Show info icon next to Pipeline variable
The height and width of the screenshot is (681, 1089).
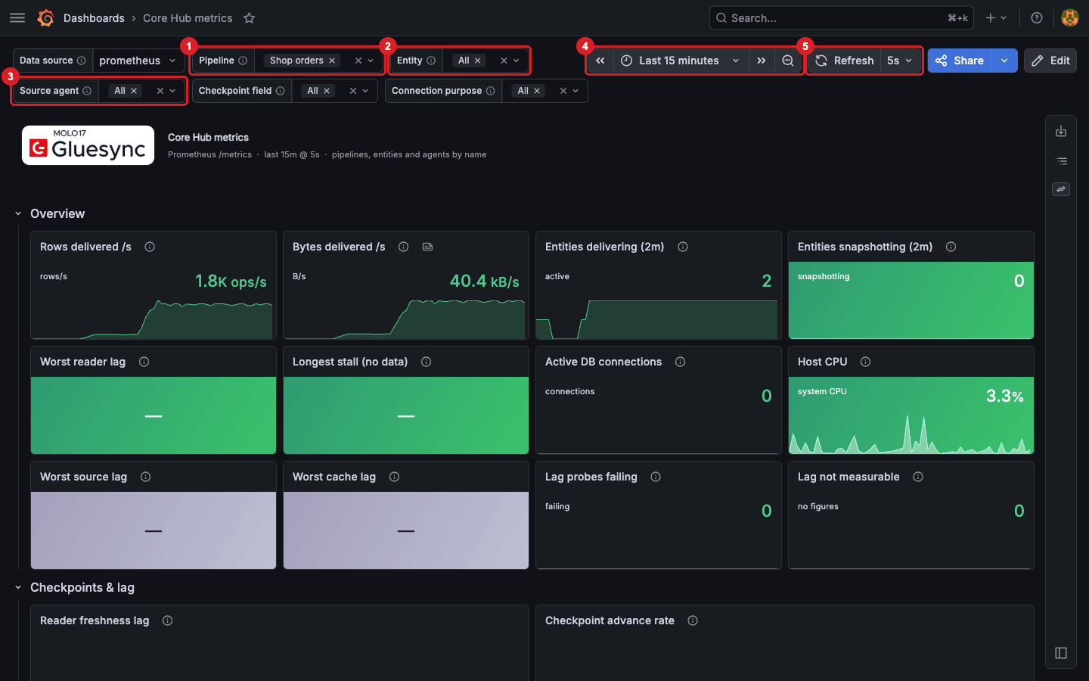243,61
